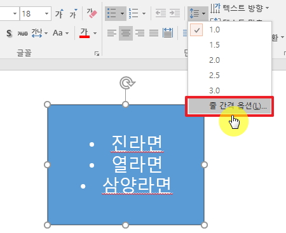
Task: Expand line spacing dropdown arrow
Action: click(203, 14)
